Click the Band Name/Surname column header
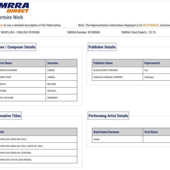This screenshot has width=170, height=170. 117,132
